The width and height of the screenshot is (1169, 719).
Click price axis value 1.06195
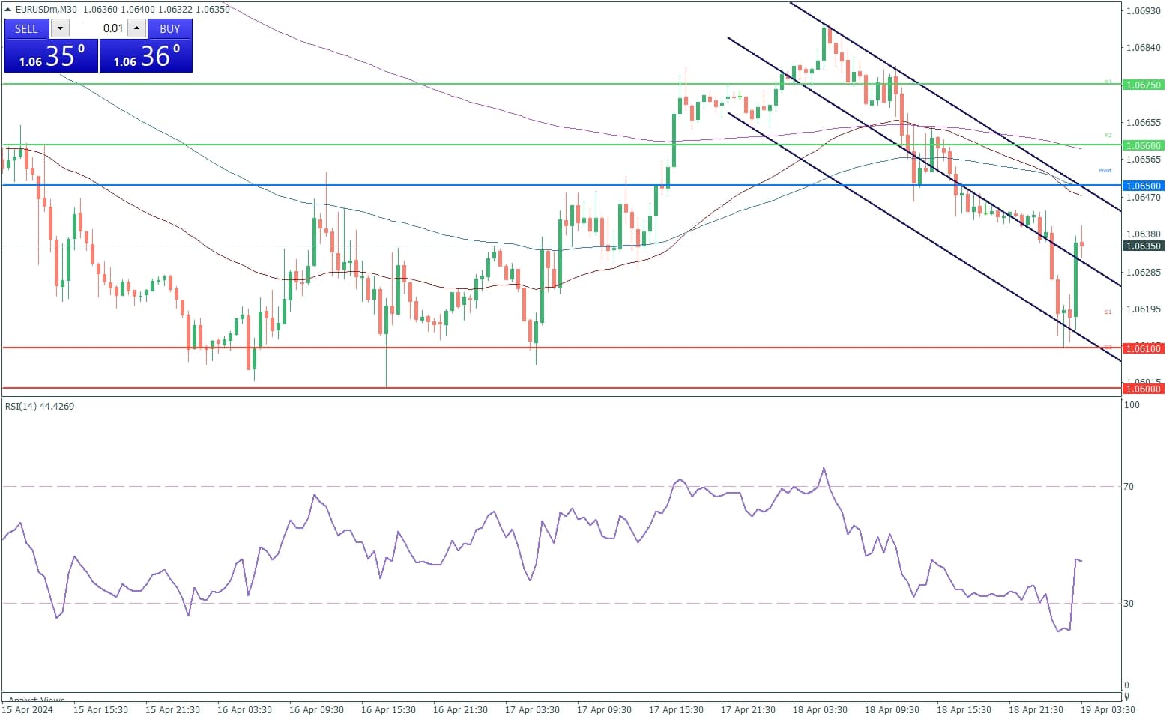(x=1144, y=309)
